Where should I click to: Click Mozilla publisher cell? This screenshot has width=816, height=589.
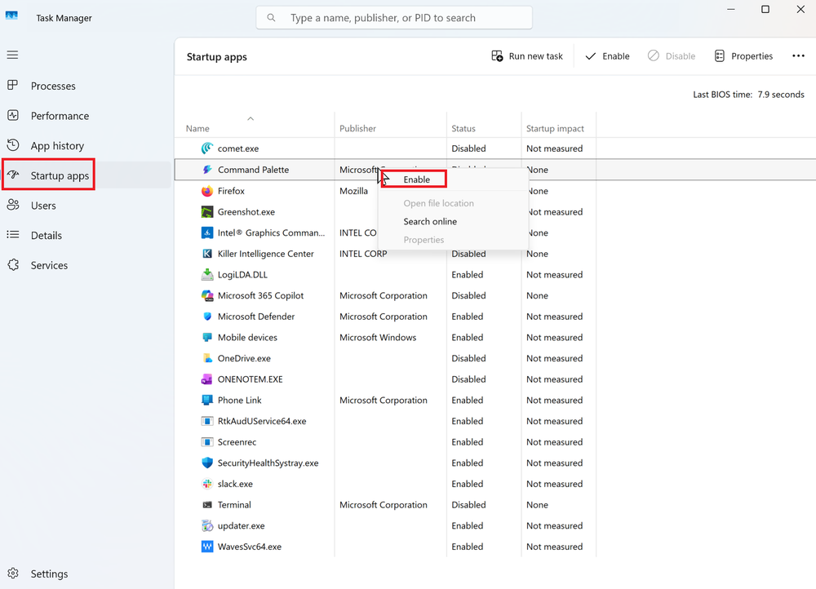click(353, 191)
